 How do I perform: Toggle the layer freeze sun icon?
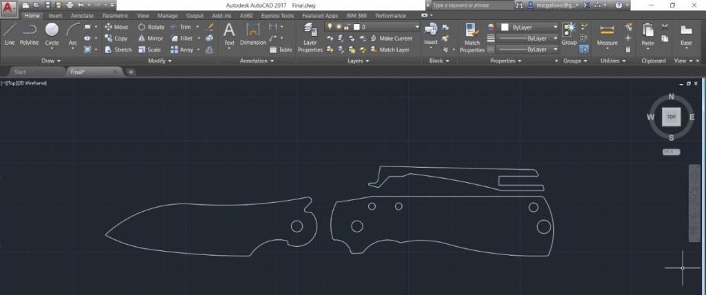pos(338,27)
